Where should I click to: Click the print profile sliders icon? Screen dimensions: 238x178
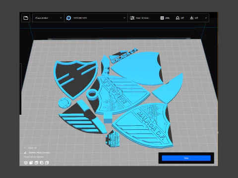tap(132, 18)
